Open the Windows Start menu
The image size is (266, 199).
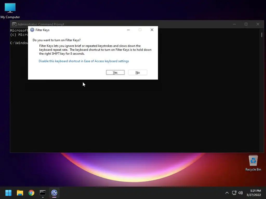click(x=8, y=193)
